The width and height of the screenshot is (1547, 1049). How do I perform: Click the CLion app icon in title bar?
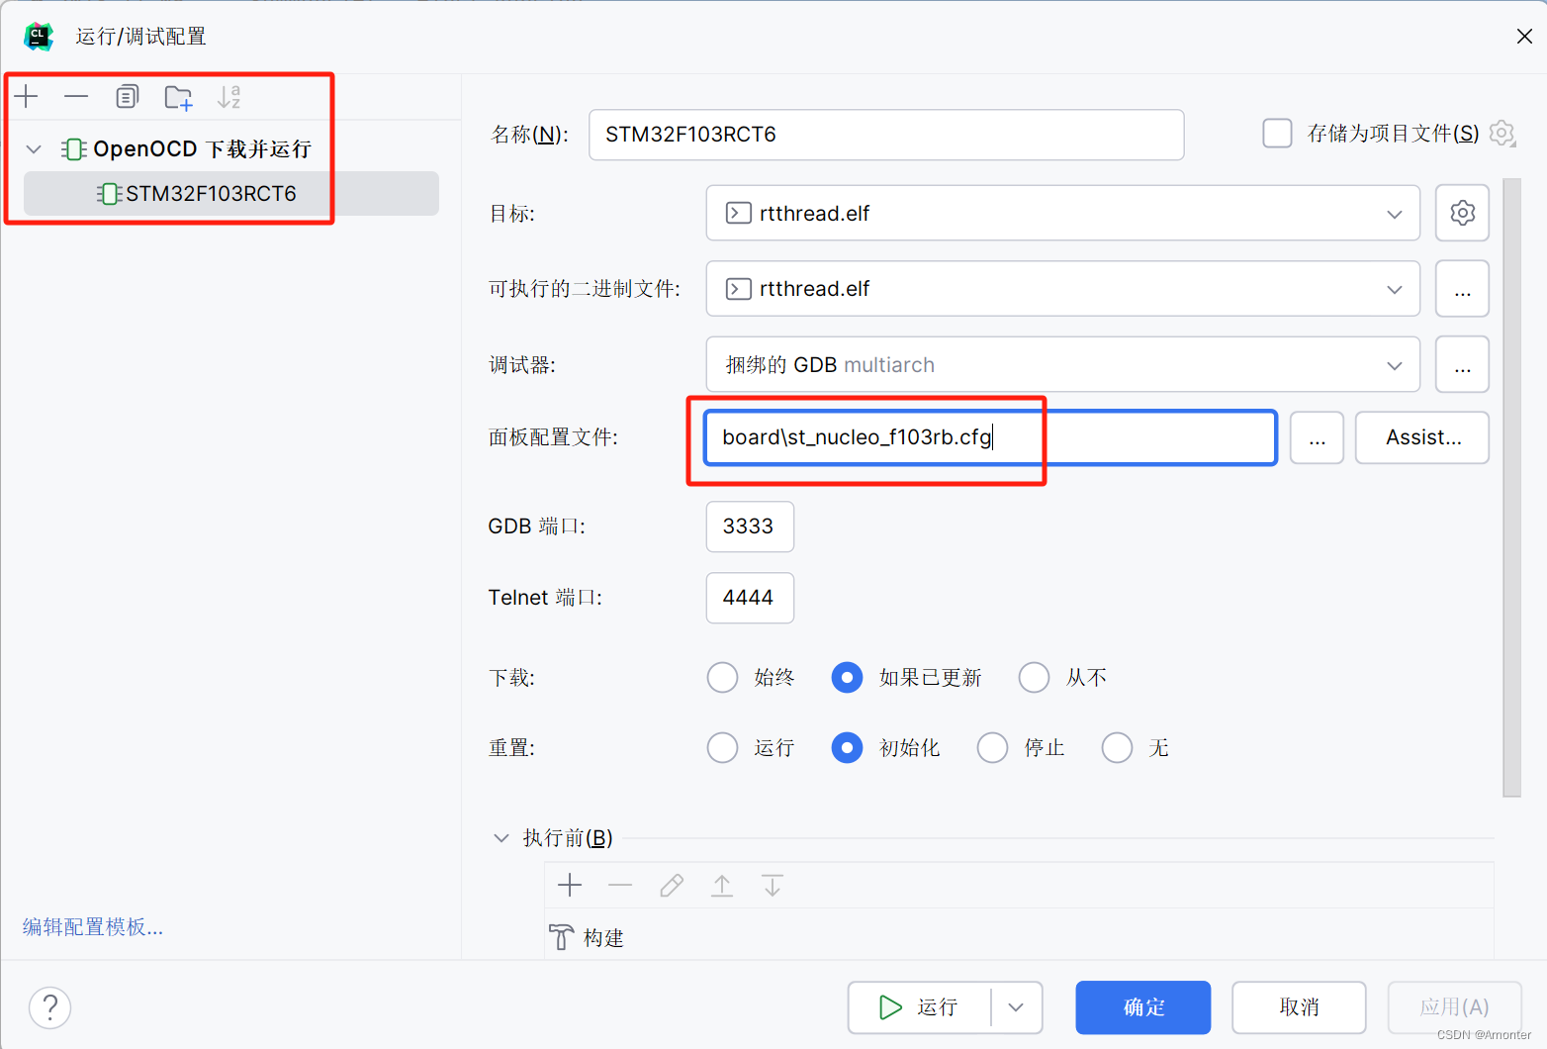click(38, 37)
